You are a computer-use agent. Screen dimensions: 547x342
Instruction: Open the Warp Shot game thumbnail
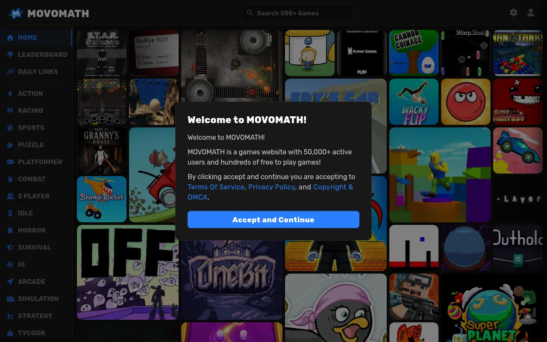point(466,53)
